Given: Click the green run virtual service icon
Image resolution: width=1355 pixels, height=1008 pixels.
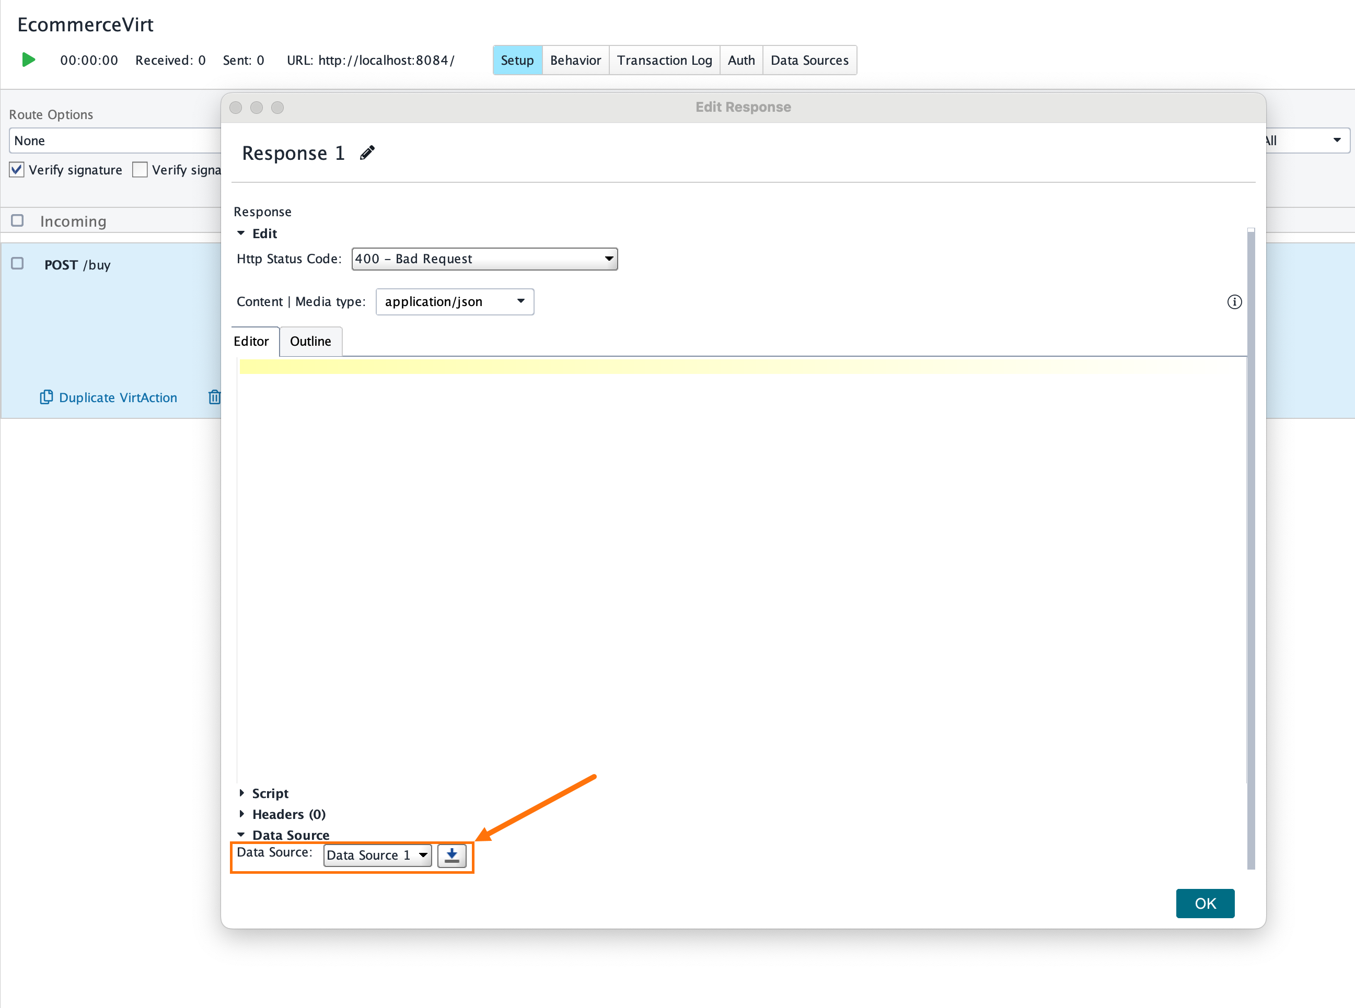Looking at the screenshot, I should 28,60.
